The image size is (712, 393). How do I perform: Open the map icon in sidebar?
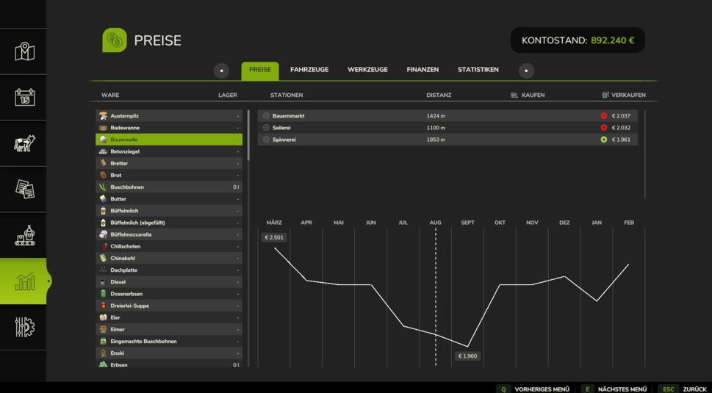pyautogui.click(x=25, y=51)
